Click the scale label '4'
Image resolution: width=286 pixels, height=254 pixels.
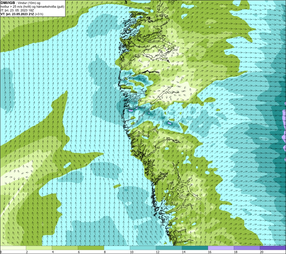click(53, 252)
